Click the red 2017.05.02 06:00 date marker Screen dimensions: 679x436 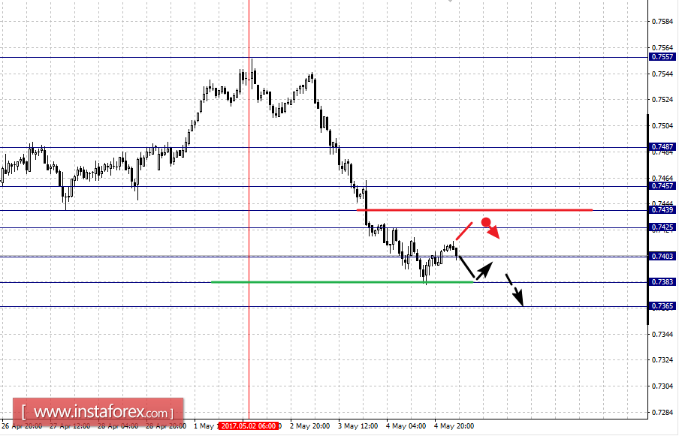[x=248, y=426]
